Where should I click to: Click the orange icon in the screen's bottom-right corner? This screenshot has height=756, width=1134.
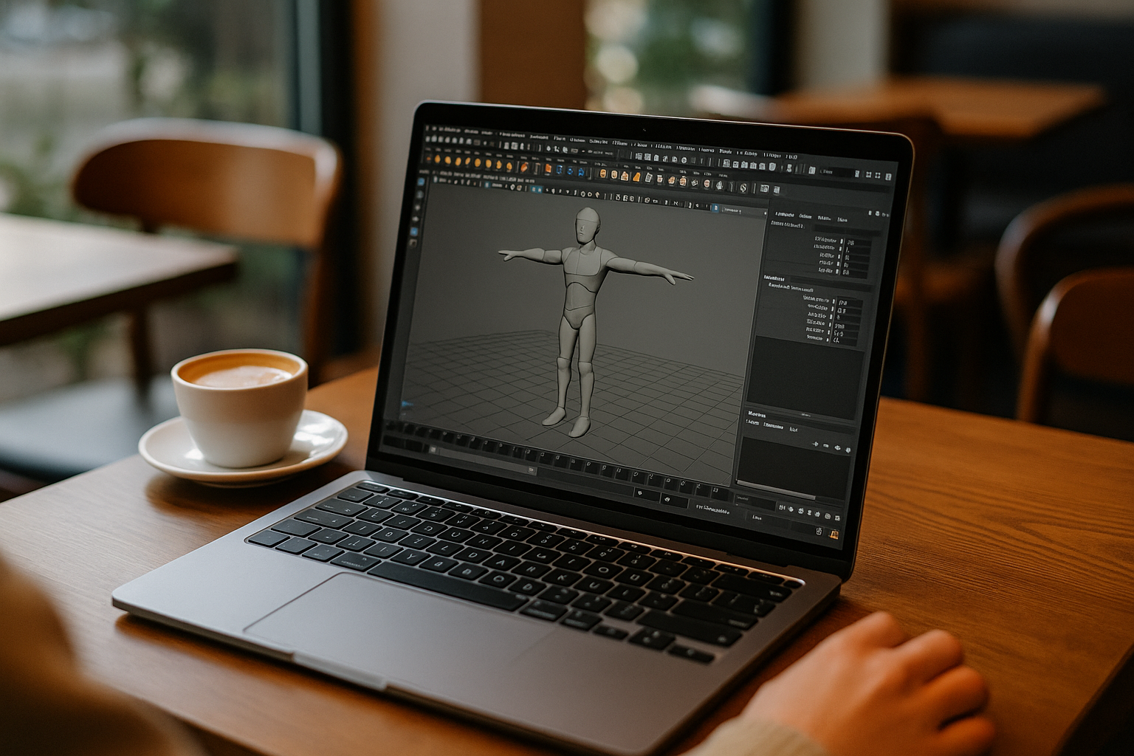pos(835,535)
